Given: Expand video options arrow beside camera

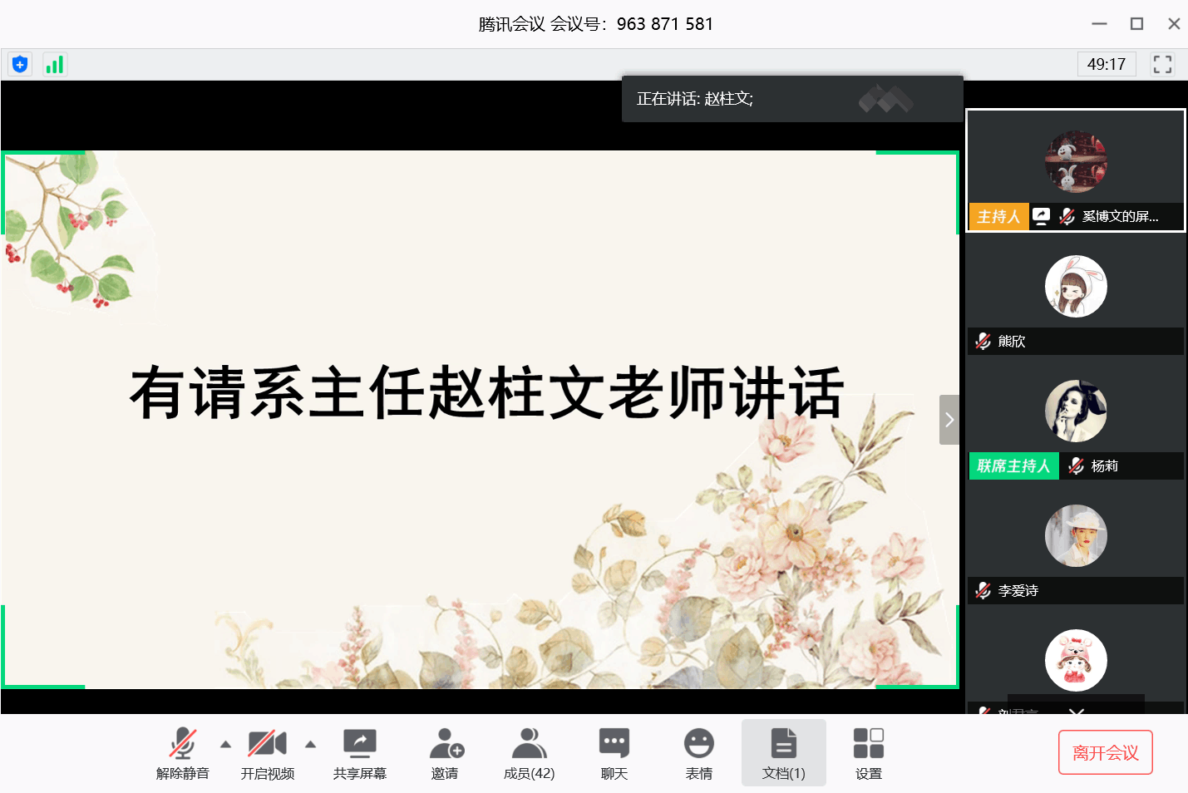Looking at the screenshot, I should coord(310,744).
